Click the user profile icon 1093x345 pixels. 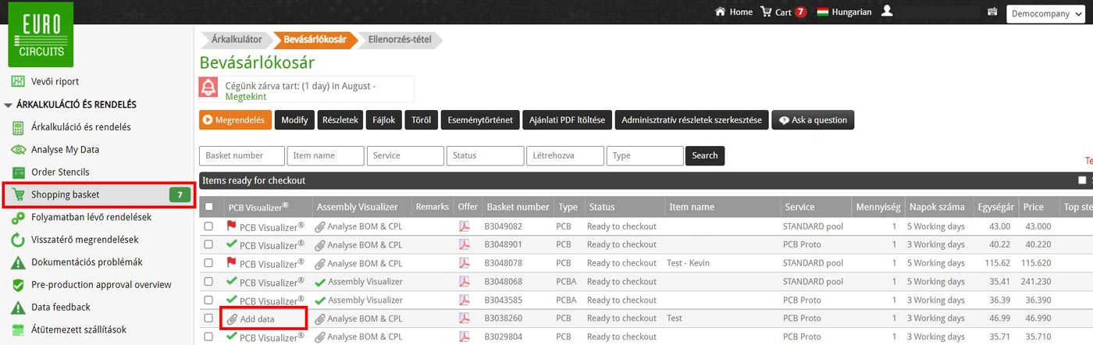886,12
